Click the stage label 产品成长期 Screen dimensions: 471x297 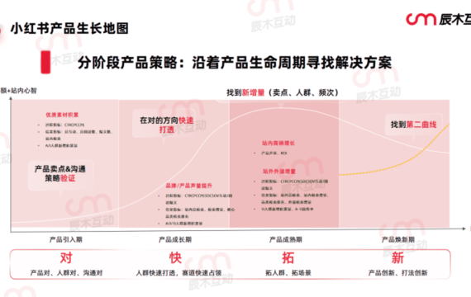tap(175, 239)
